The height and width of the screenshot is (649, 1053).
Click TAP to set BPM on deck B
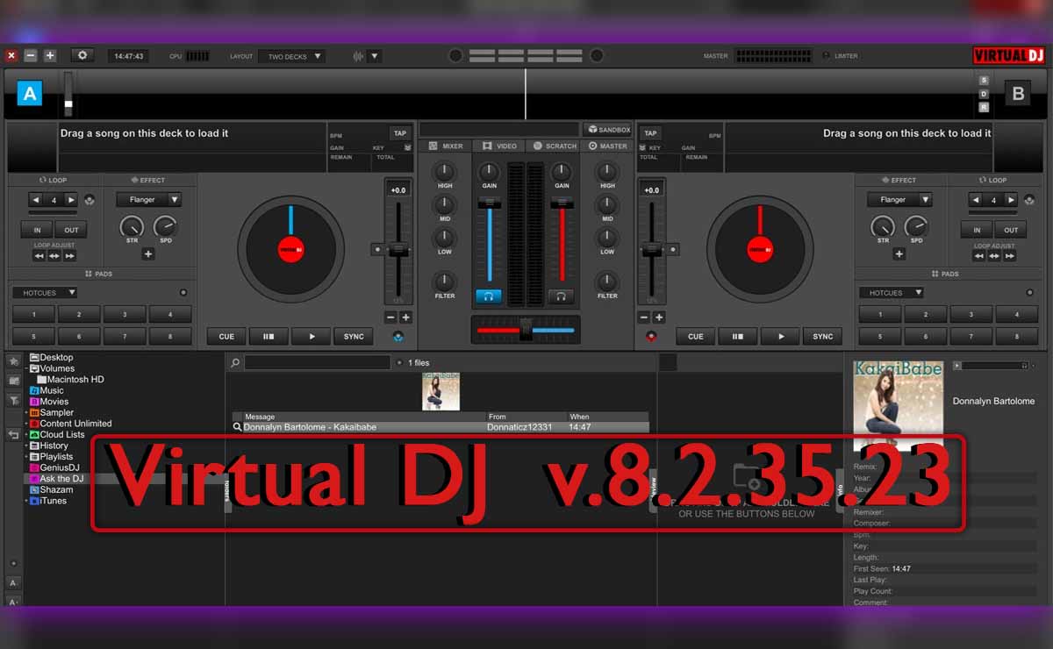(650, 132)
